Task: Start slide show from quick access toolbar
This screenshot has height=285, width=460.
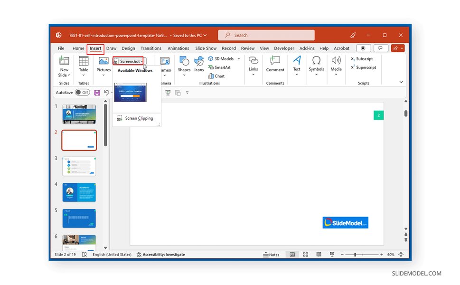Action: [x=168, y=93]
